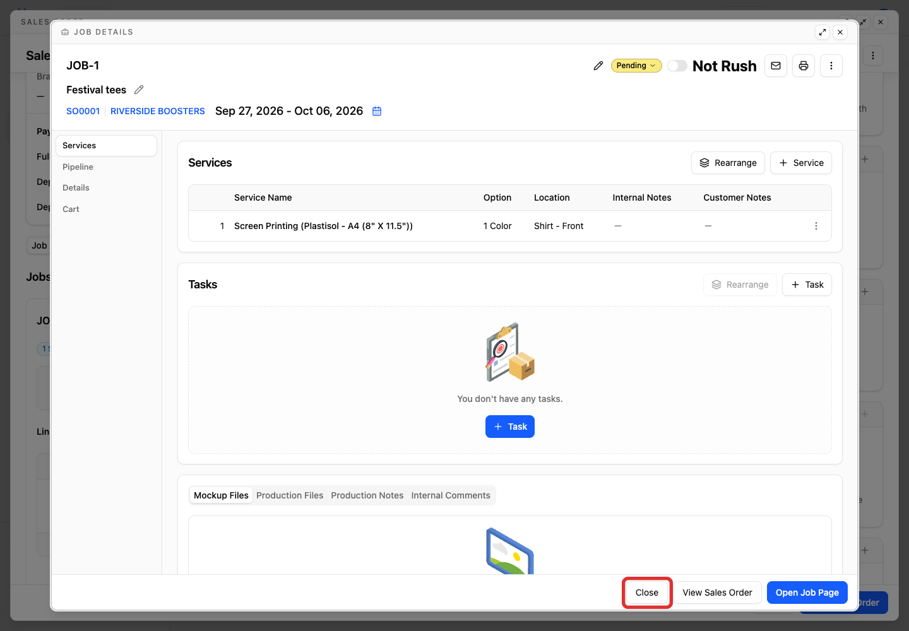The image size is (909, 631).
Task: Go to the Cart section
Action: [x=106, y=209]
